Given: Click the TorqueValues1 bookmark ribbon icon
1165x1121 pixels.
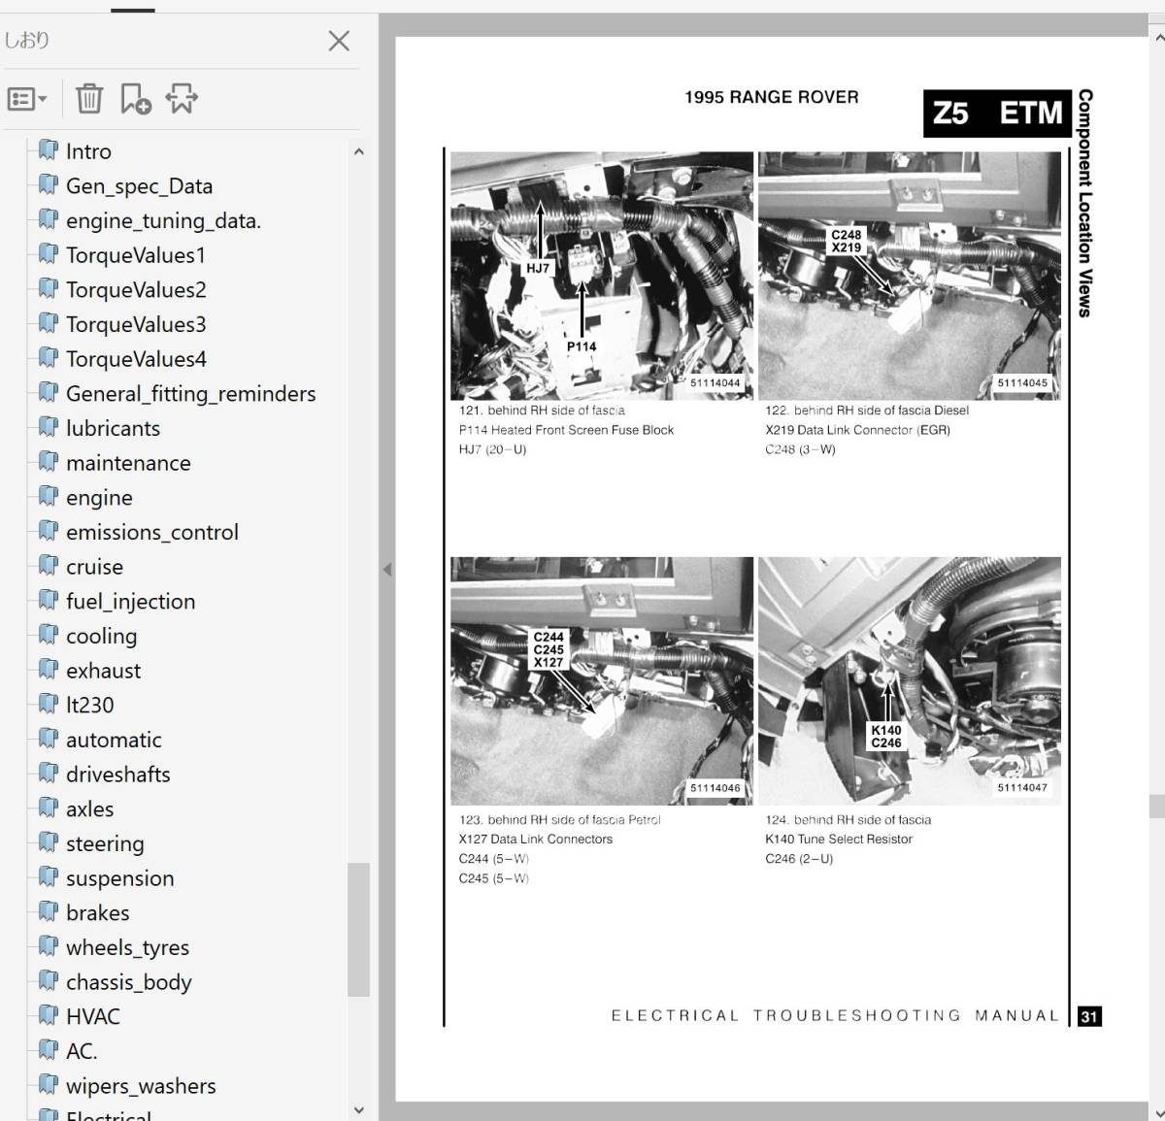Looking at the screenshot, I should coord(48,254).
